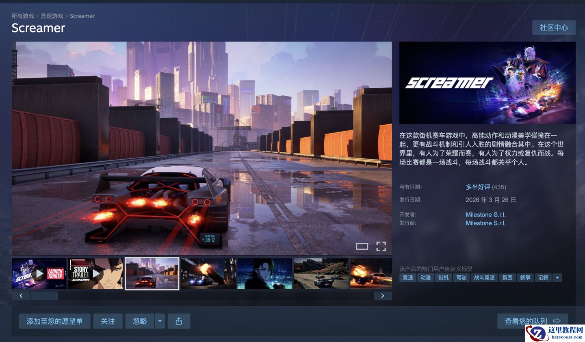
Task: Select the 氛围 tag
Action: (x=507, y=278)
